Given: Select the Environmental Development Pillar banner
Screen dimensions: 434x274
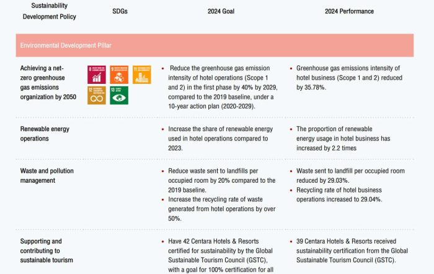Looking at the screenshot, I should tap(215, 45).
